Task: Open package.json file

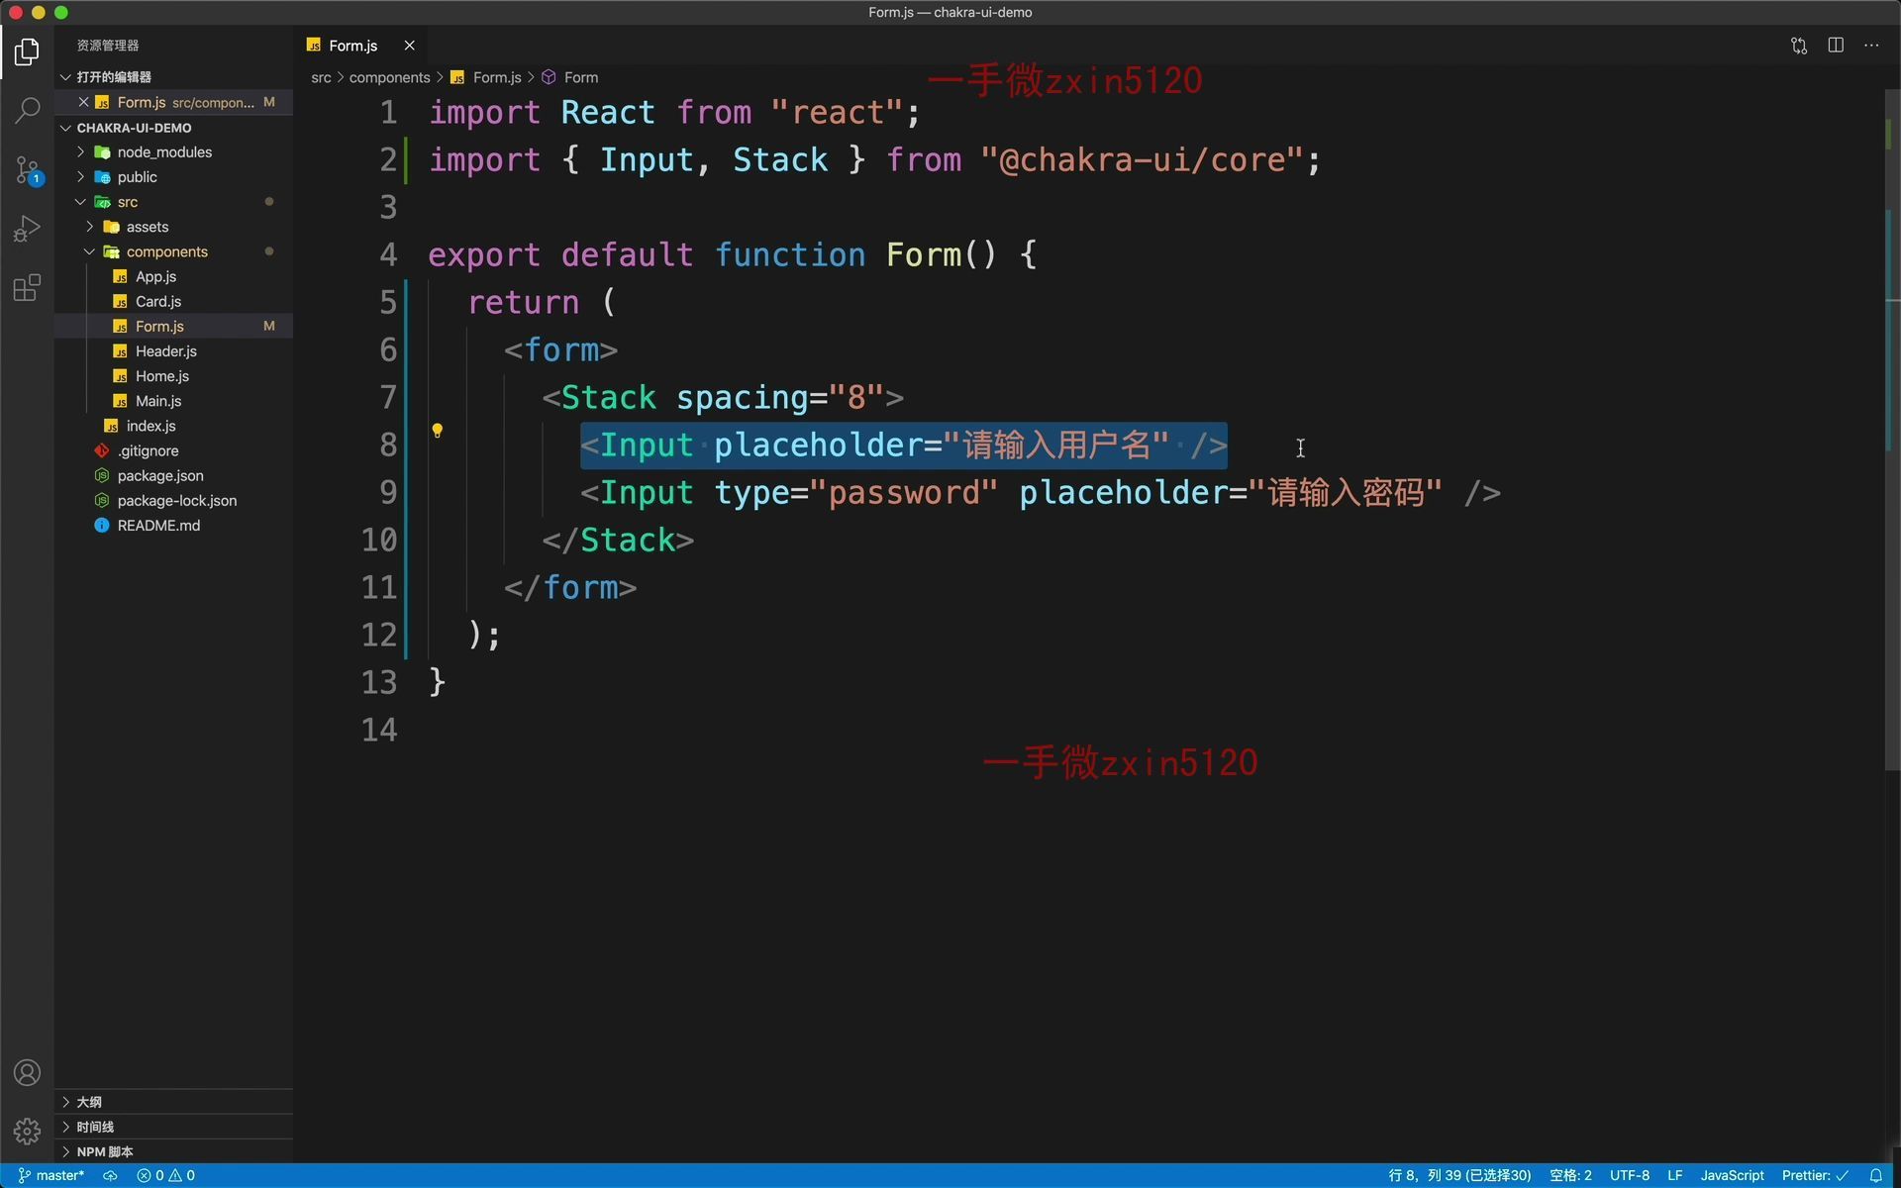Action: point(173,475)
